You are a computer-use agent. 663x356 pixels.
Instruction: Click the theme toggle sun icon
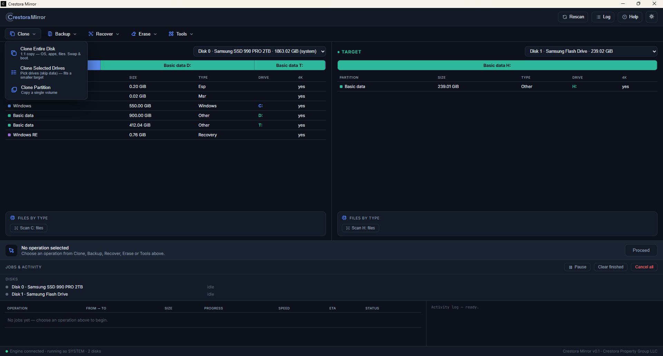click(652, 17)
